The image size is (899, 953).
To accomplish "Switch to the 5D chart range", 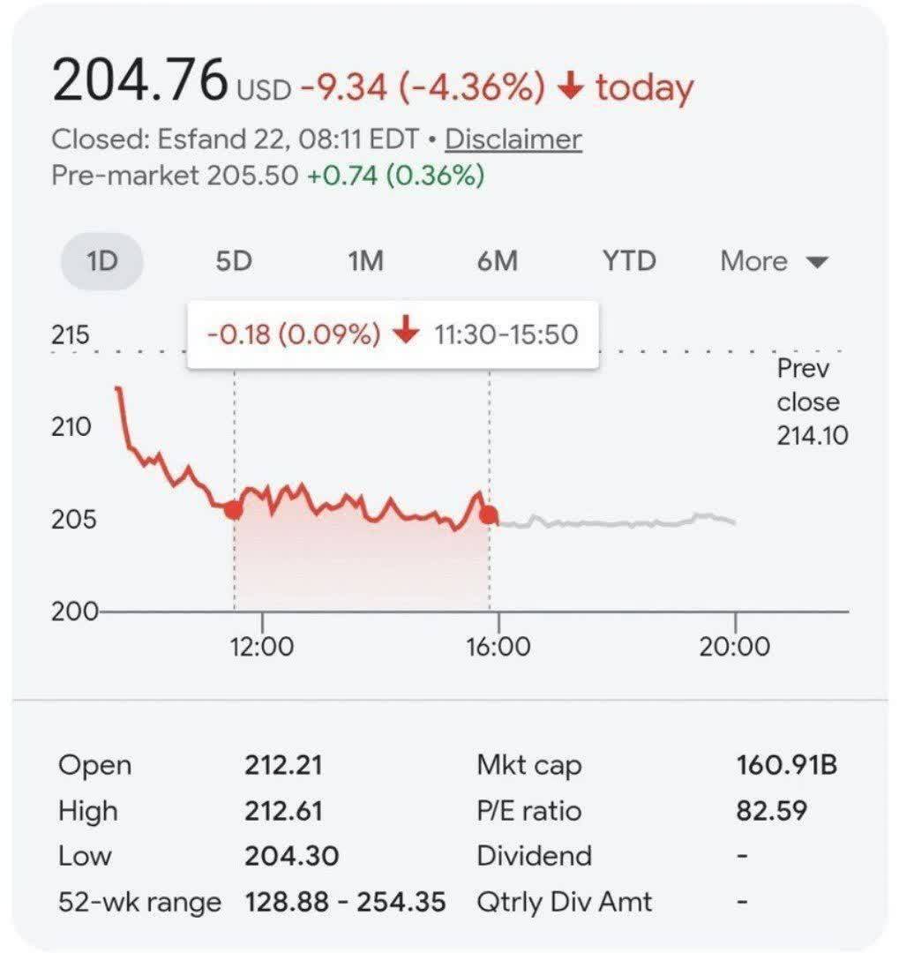I will click(233, 262).
